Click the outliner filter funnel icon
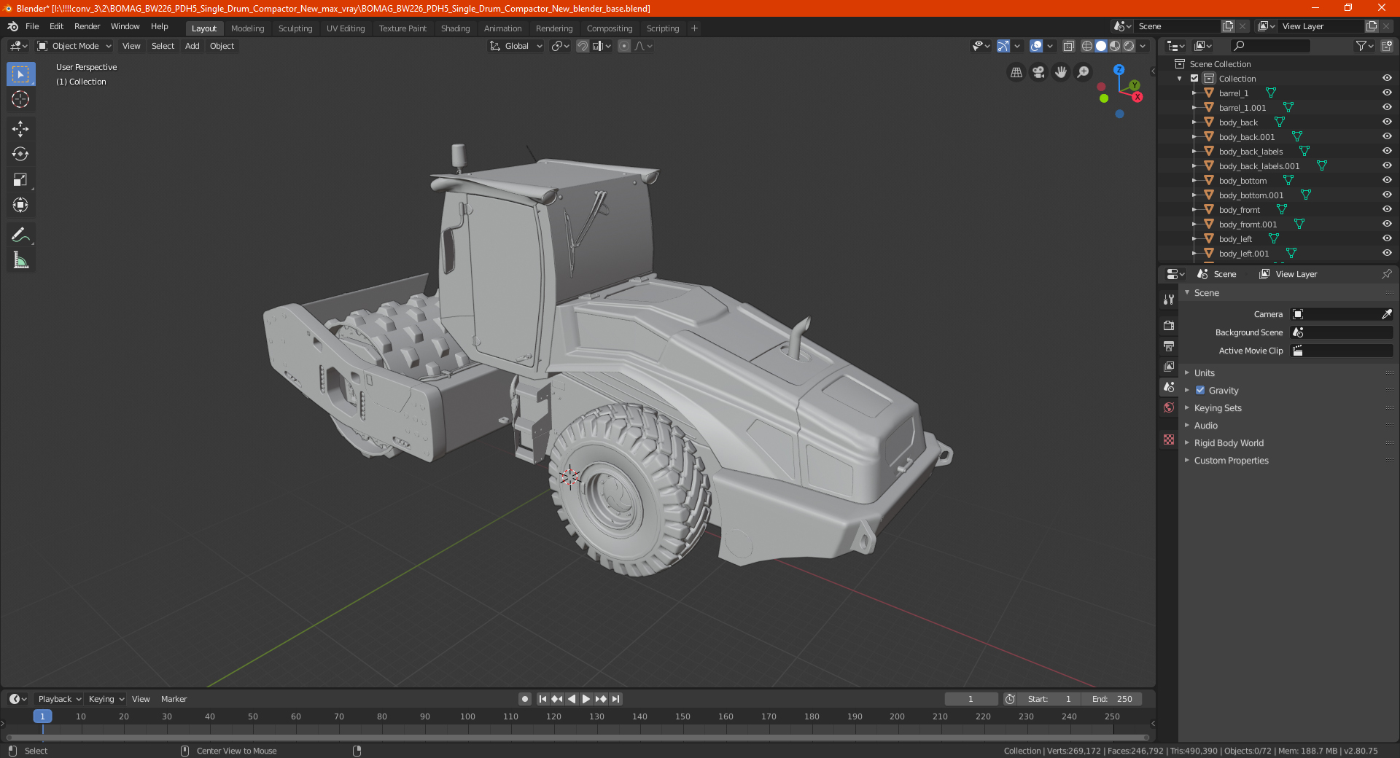Viewport: 1400px width, 758px height. pyautogui.click(x=1361, y=46)
